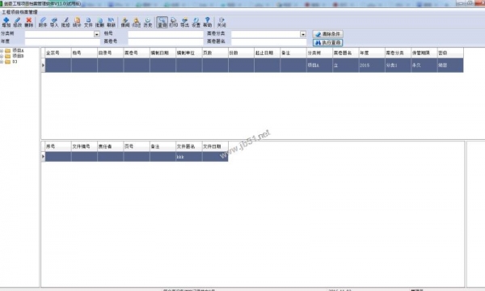485x291 pixels.
Task: Click the 增加 (Add) toolbar icon
Action: pos(6,23)
